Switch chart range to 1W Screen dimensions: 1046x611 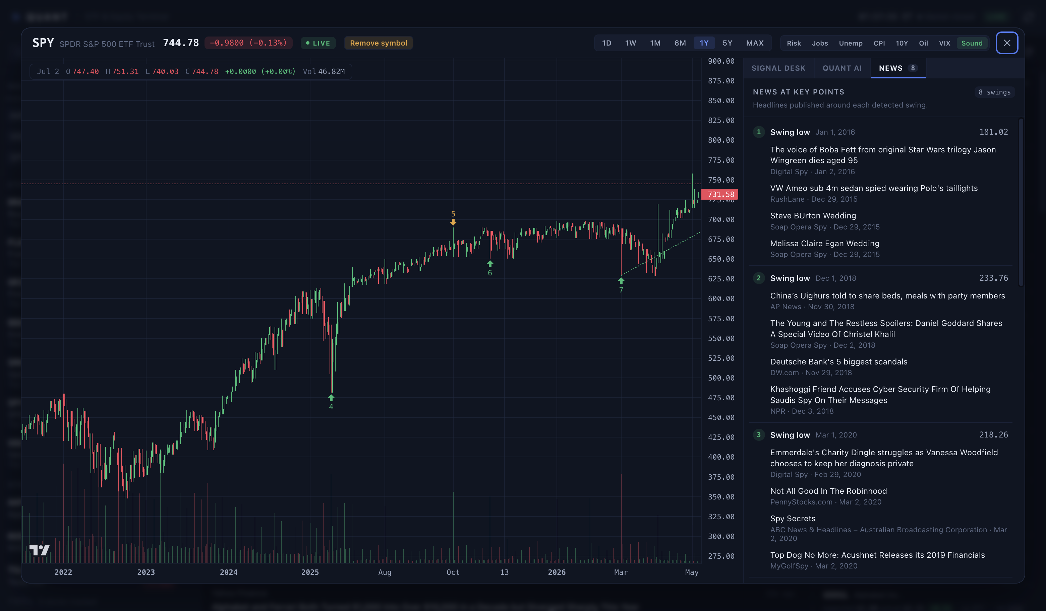631,43
